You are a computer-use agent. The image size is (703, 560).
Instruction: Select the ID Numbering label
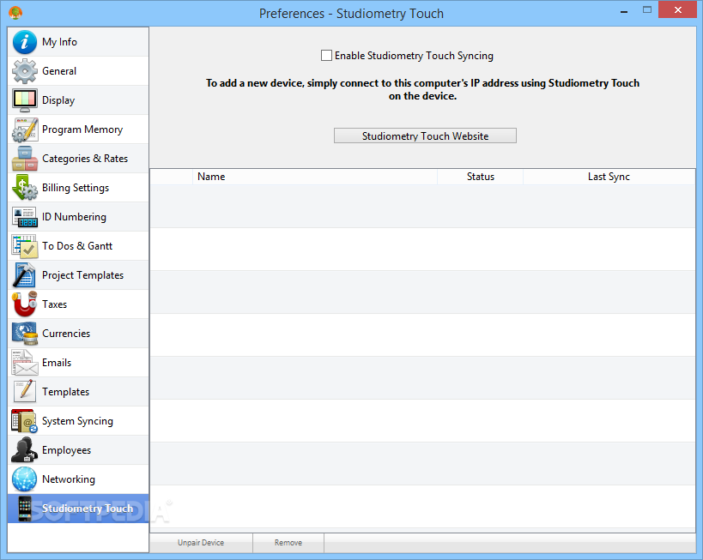75,217
